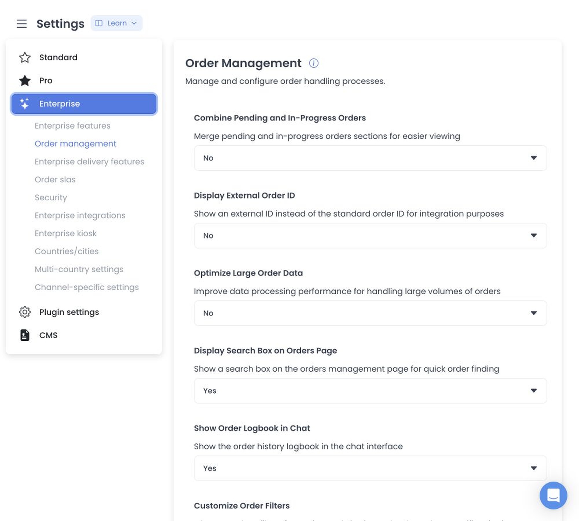The height and width of the screenshot is (521, 579).
Task: Open Display Search Box on Orders Page dropdown
Action: [370, 391]
